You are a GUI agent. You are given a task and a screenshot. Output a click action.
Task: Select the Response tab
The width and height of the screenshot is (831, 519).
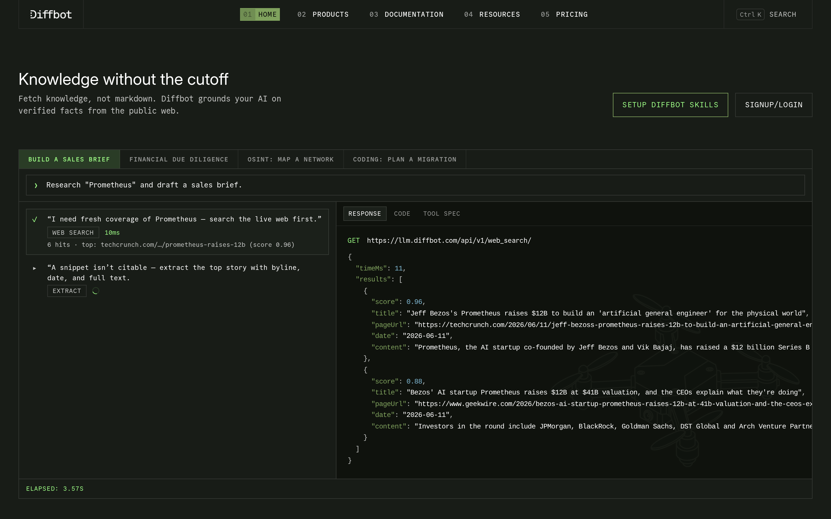(365, 213)
